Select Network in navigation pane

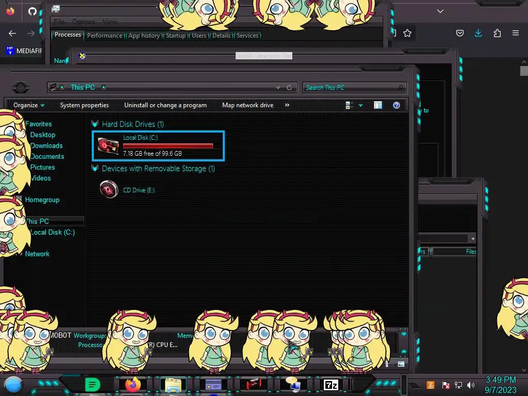(x=37, y=254)
